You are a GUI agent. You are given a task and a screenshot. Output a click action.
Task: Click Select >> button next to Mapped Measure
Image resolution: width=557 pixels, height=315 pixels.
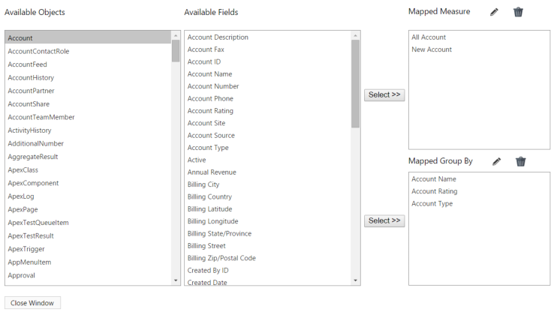tap(384, 94)
